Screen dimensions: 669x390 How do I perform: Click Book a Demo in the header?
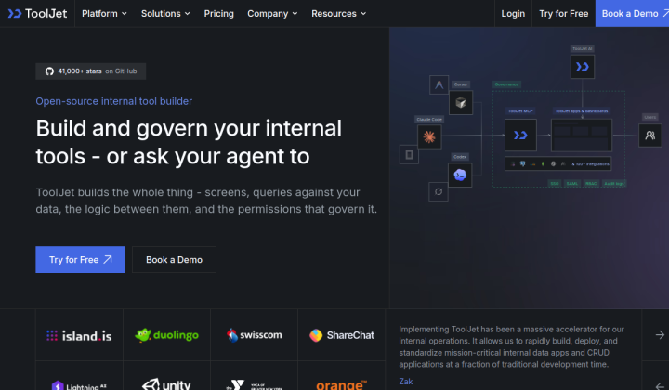point(632,14)
